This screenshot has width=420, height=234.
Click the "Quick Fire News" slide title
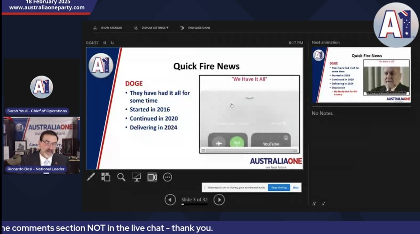[206, 66]
